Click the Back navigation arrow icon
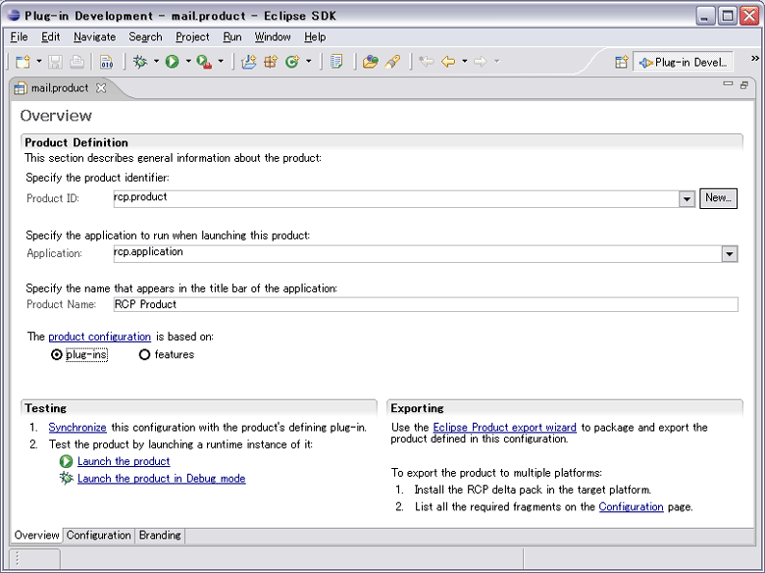 click(x=448, y=62)
